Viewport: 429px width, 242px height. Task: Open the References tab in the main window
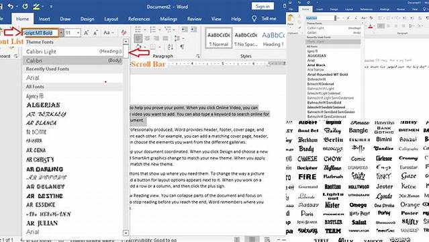click(139, 19)
